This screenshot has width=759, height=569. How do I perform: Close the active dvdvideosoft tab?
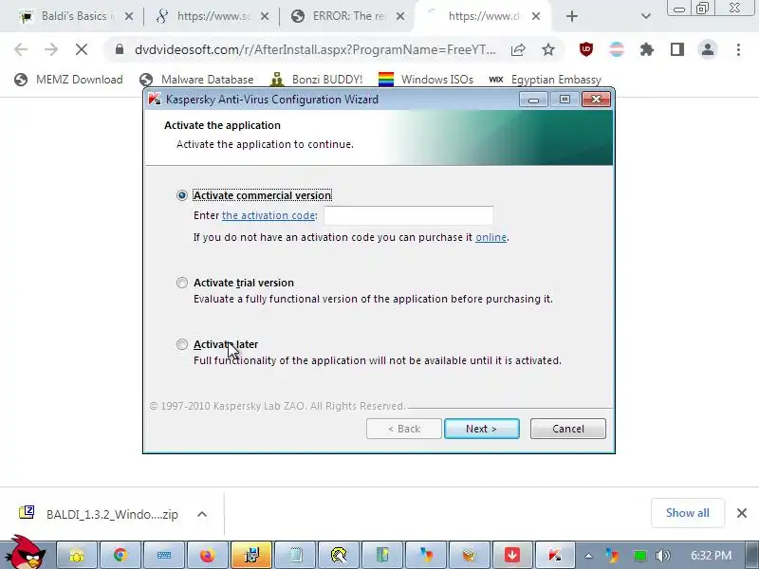click(536, 16)
